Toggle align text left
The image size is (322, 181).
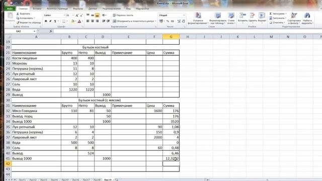88,21
